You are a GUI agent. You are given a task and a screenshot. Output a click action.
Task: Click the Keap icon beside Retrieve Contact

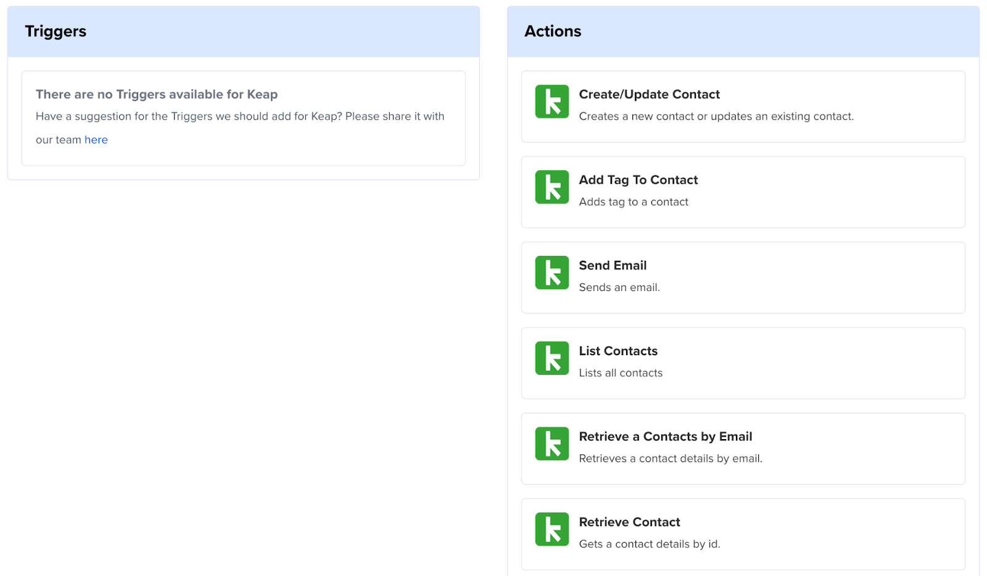(551, 529)
